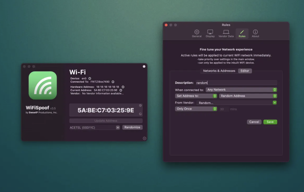Open the General preferences tab

tap(197, 34)
